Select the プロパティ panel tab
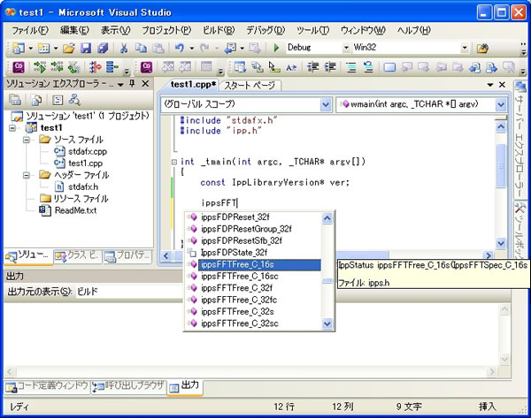Image resolution: width=531 pixels, height=418 pixels. pos(128,256)
